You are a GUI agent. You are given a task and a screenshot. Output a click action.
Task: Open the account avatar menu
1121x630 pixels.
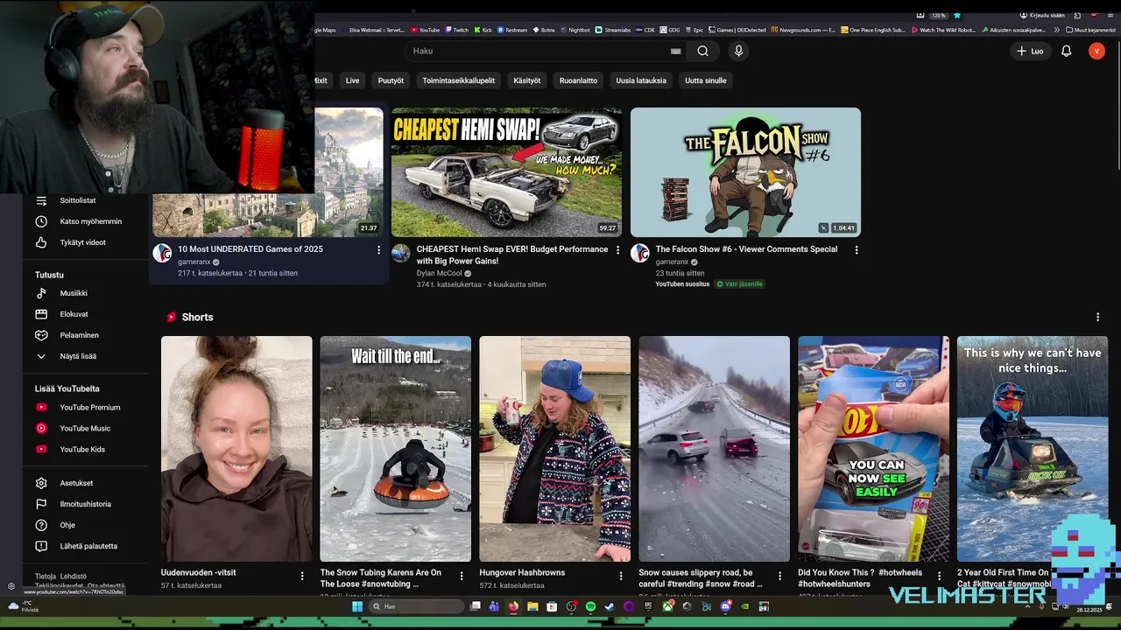pyautogui.click(x=1096, y=52)
